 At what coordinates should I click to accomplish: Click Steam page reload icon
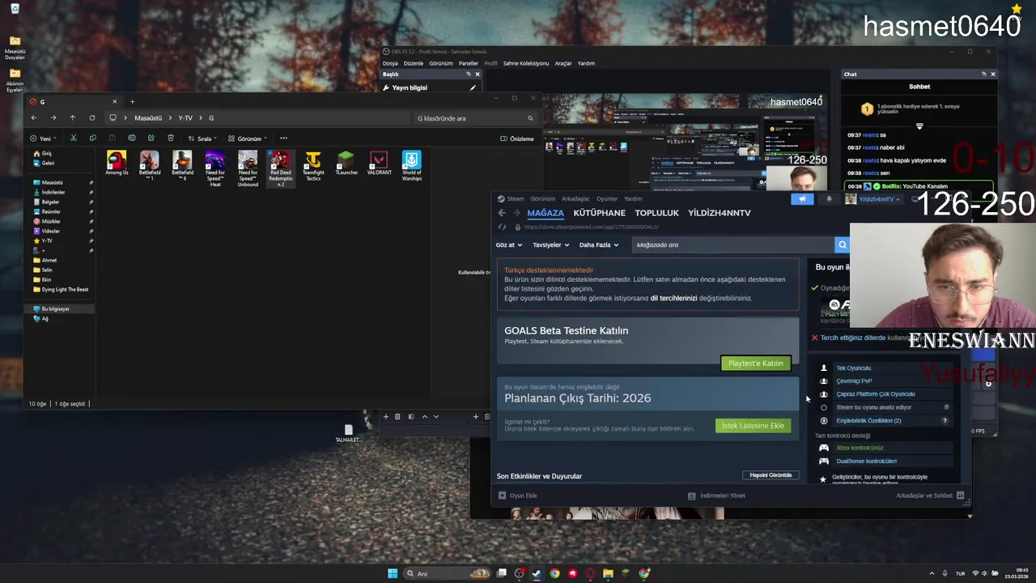pyautogui.click(x=503, y=227)
